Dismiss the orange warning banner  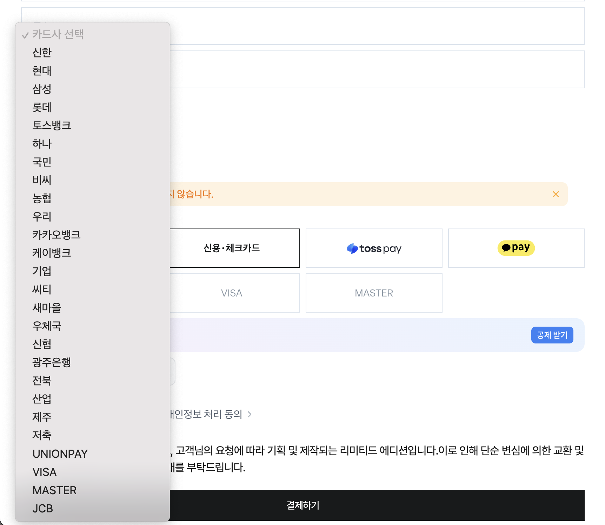[556, 194]
